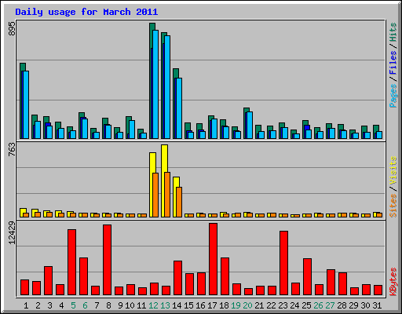The image size is (402, 314).
Task: Select the cyan Pages bar for day 20
Action: click(250, 126)
